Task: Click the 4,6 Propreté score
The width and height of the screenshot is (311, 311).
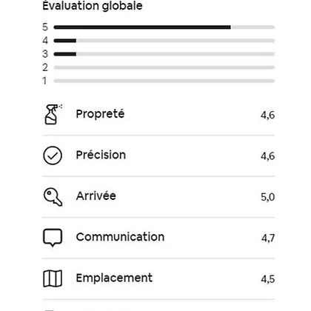Action: pyautogui.click(x=268, y=115)
